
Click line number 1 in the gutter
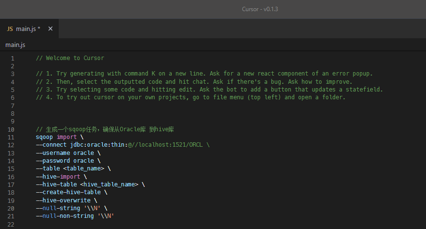[x=12, y=58]
